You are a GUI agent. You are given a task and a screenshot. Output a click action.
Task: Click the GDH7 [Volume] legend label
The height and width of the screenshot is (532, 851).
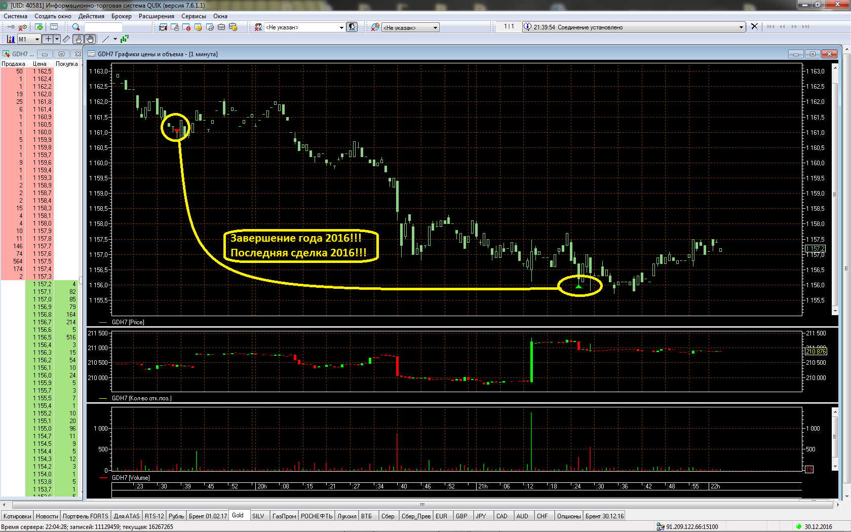tap(131, 478)
